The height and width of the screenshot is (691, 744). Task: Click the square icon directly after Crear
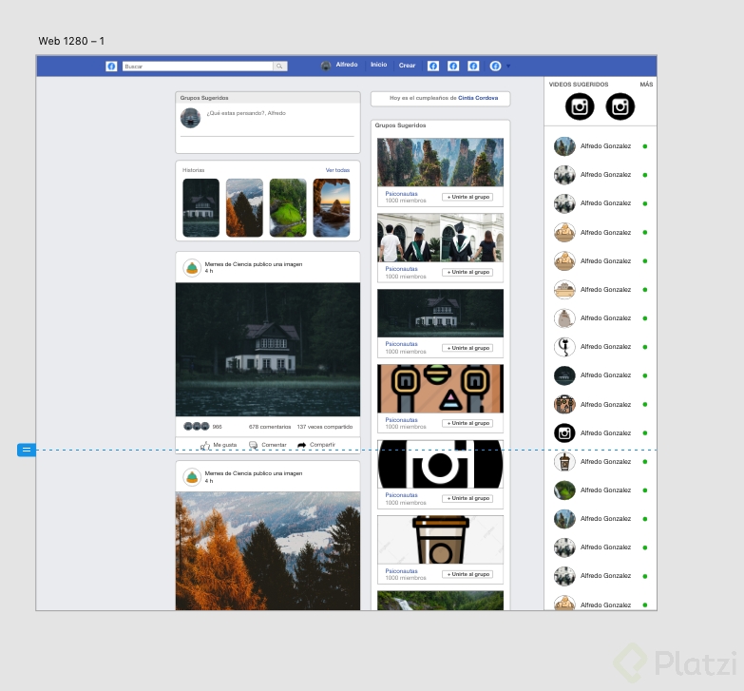(x=432, y=66)
